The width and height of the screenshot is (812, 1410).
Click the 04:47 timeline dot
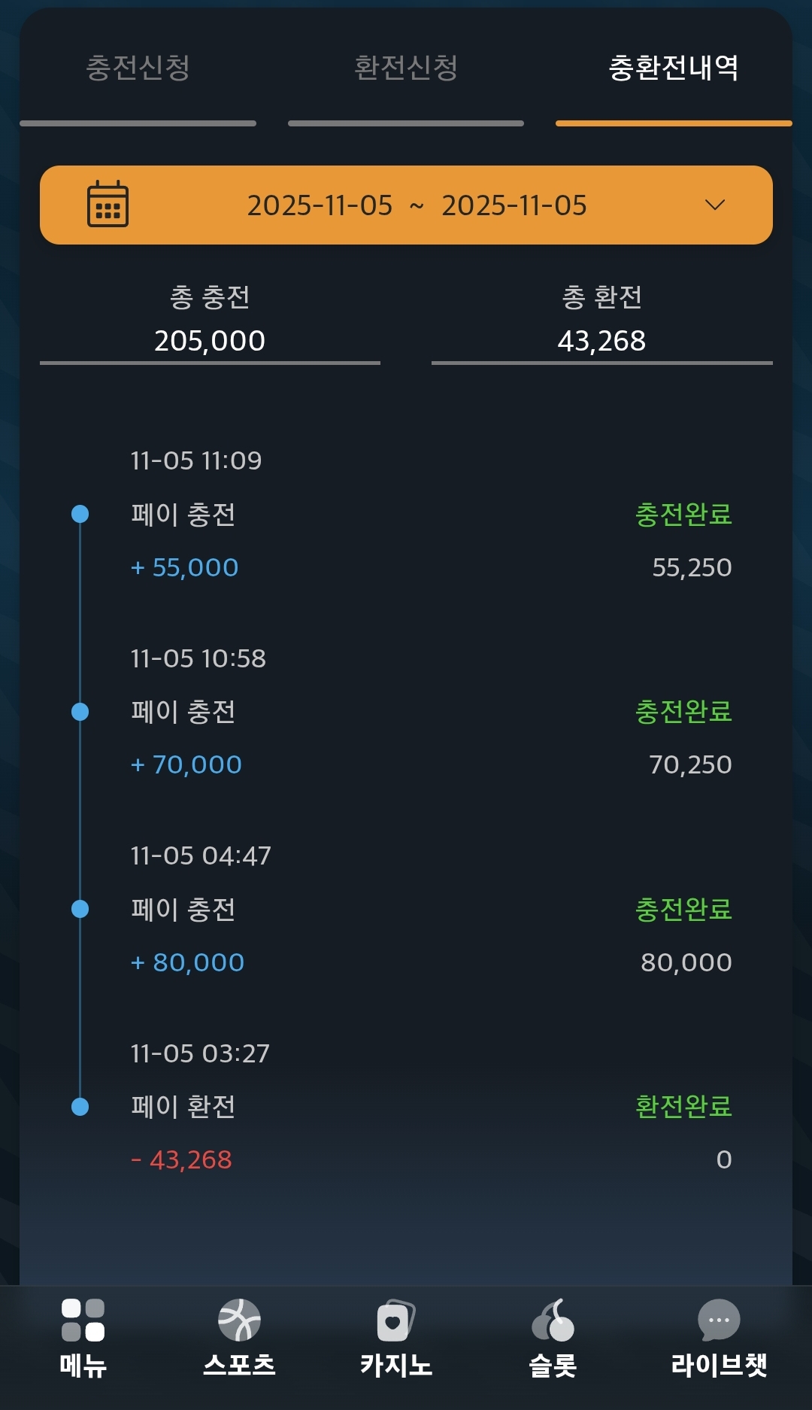tap(80, 909)
